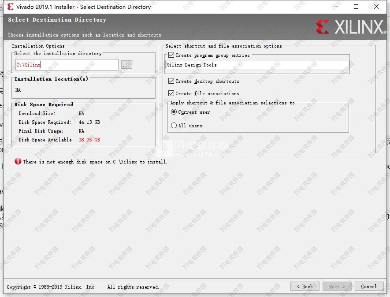
Task: Click the 'Download Size:' label
Action: (x=37, y=113)
